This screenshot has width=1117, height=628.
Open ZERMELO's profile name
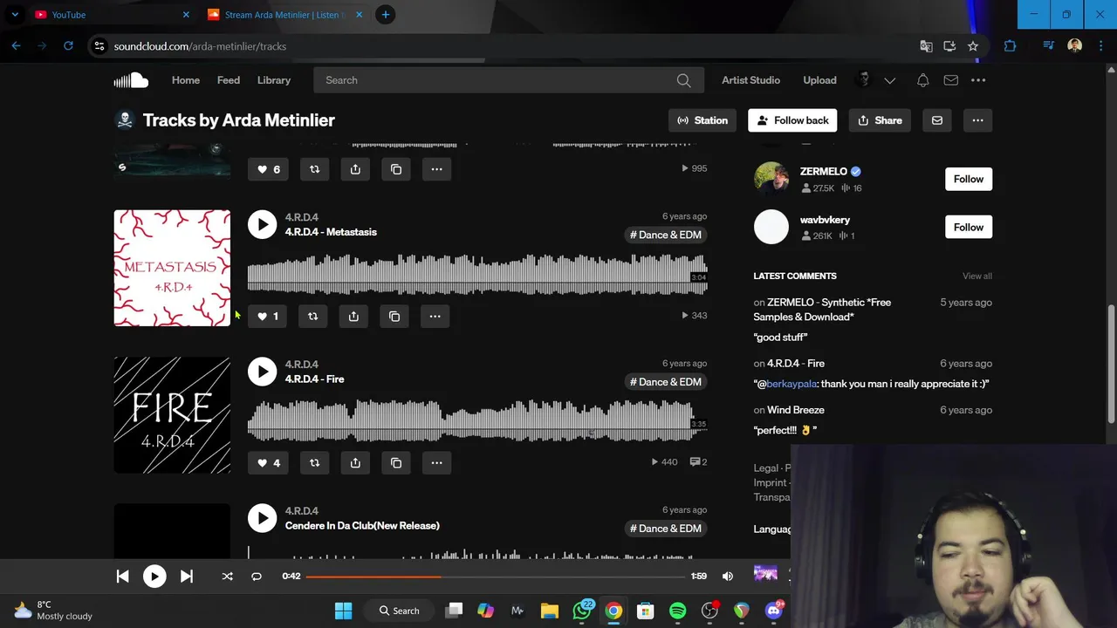tap(823, 171)
